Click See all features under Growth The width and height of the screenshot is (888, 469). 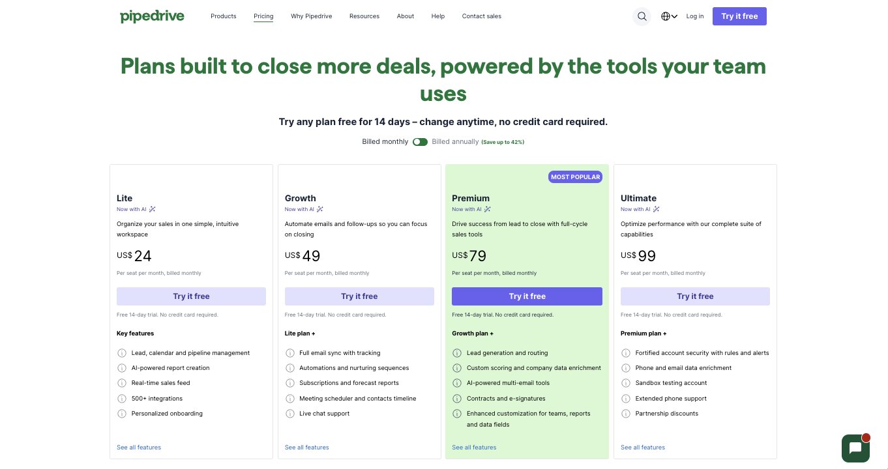point(306,448)
